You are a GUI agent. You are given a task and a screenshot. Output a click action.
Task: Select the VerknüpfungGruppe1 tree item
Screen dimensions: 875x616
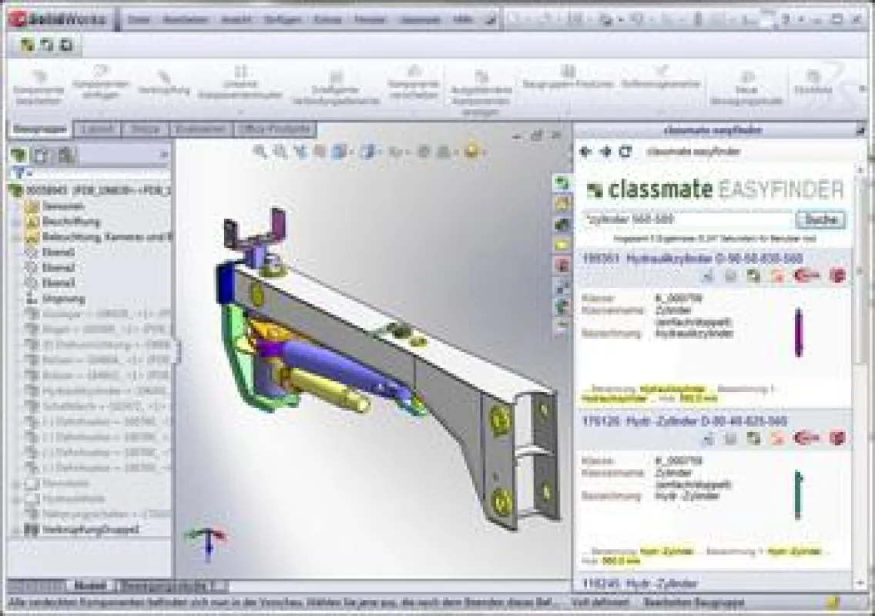pos(90,529)
